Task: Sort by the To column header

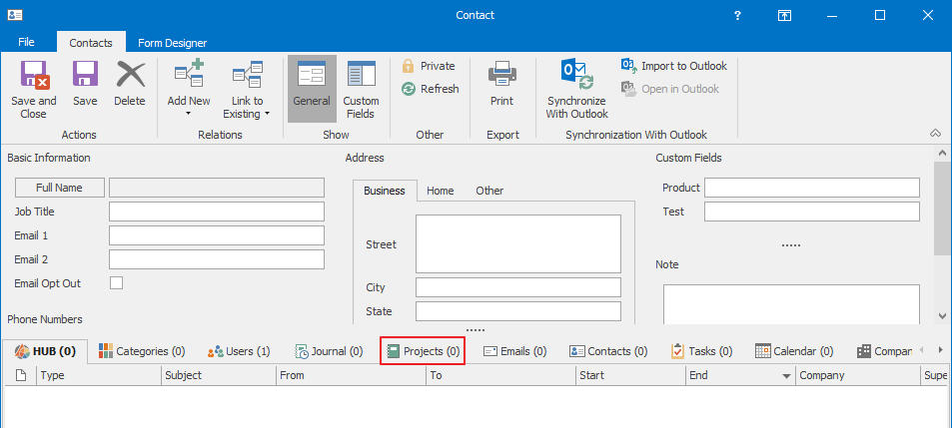Action: 500,375
